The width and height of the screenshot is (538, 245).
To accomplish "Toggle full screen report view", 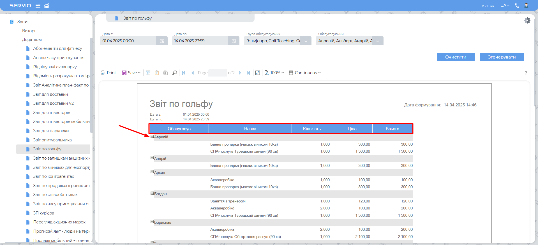I will [x=258, y=73].
